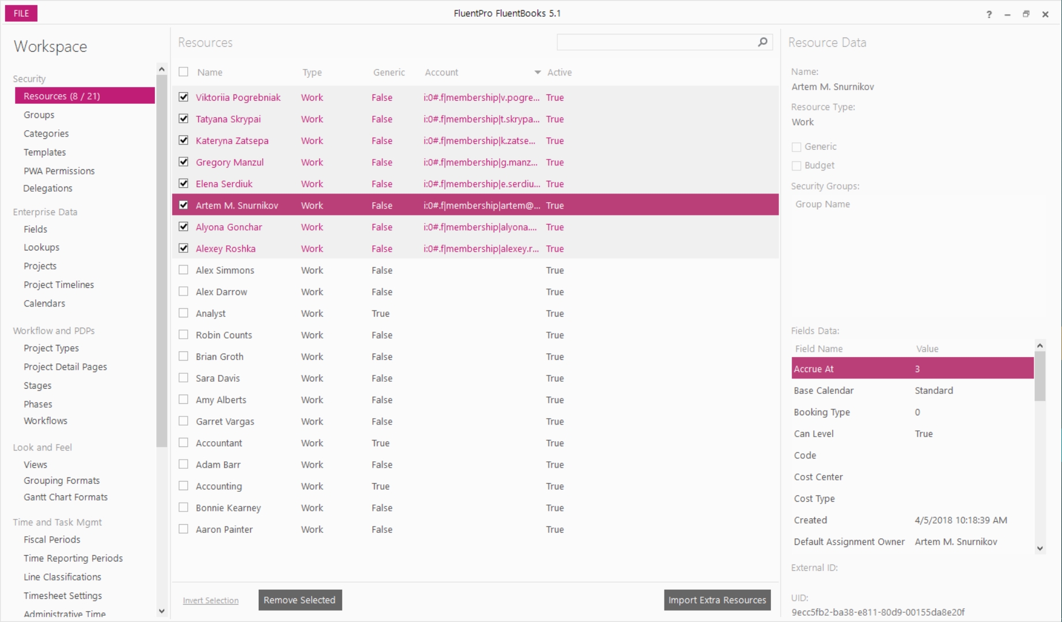Click the search magnifier icon

pyautogui.click(x=762, y=42)
